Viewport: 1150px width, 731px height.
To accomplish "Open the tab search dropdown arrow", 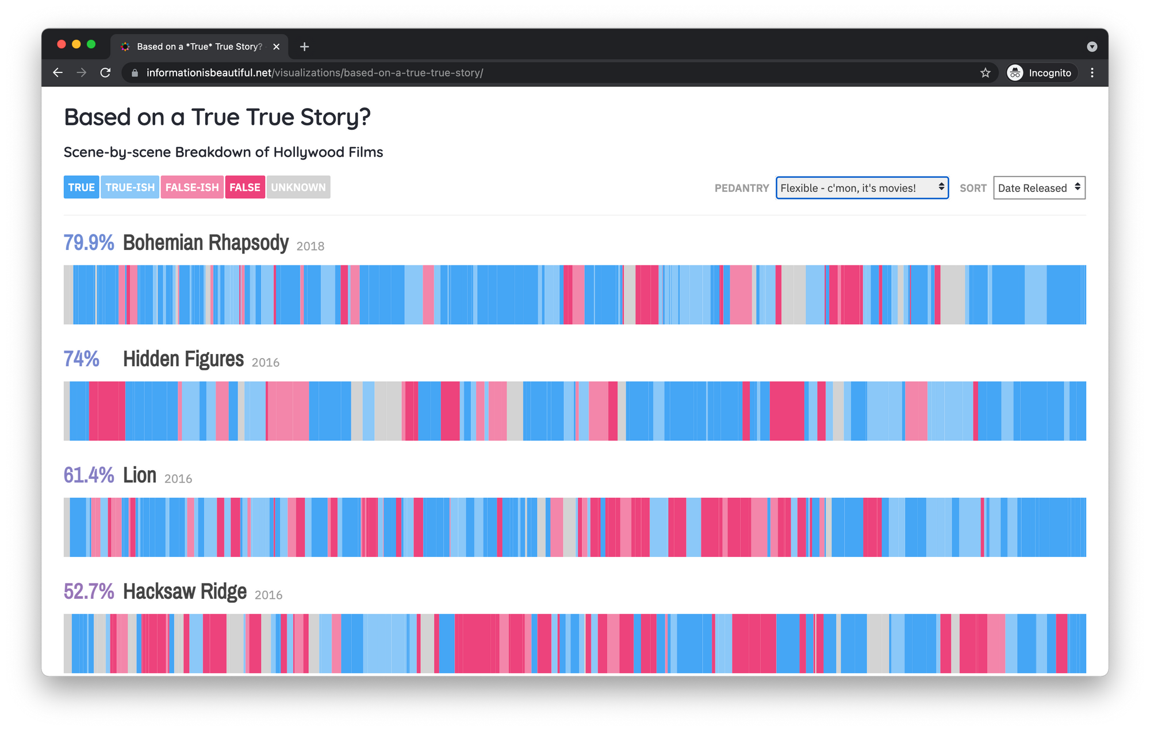I will [x=1092, y=47].
